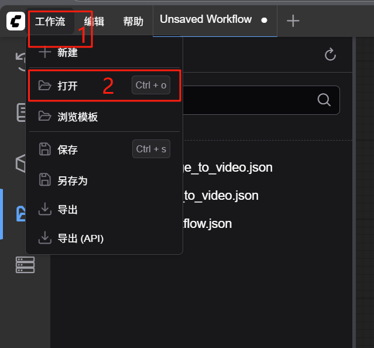374x348 pixels.
Task: Open the 工作流 menu
Action: click(50, 22)
